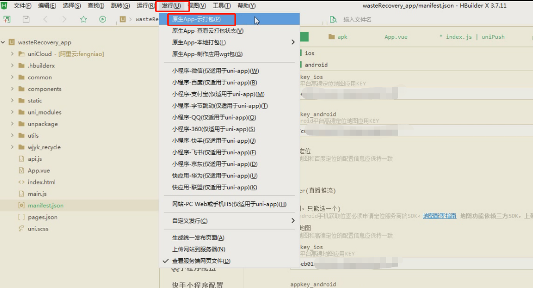Click the file search icon beside the file name input
The width and height of the screenshot is (533, 288).
333,19
